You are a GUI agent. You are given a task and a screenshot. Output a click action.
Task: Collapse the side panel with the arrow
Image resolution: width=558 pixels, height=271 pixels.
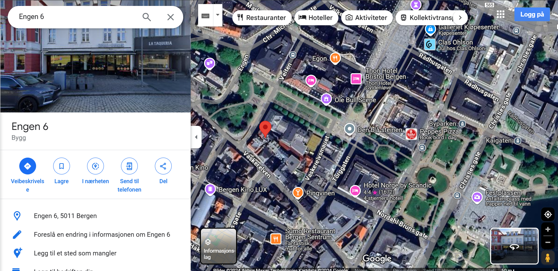[196, 137]
